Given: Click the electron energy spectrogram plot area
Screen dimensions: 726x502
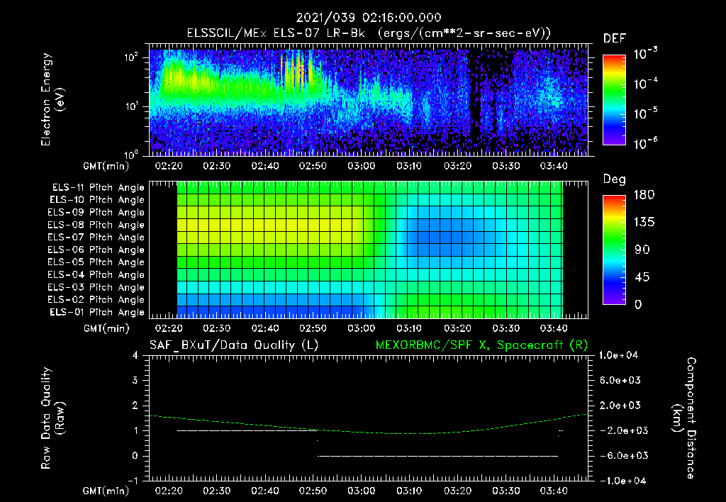Looking at the screenshot, I should click(x=369, y=100).
